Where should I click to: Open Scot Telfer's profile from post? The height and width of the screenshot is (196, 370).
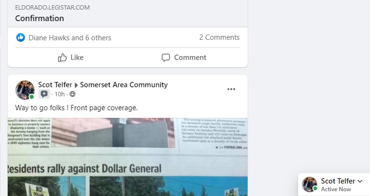click(x=55, y=84)
